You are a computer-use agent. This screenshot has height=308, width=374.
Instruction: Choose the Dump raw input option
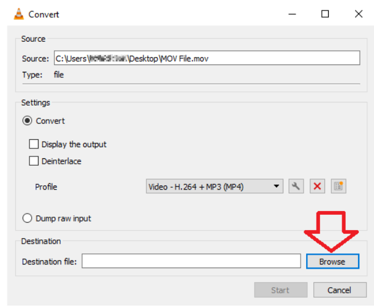27,218
